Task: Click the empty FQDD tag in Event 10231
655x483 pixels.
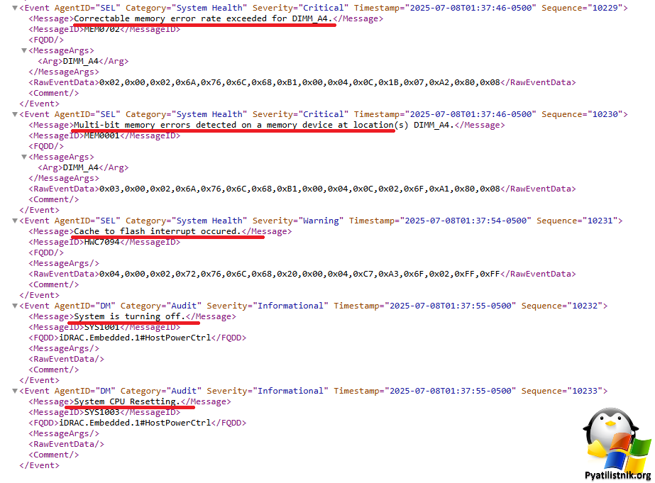Action: (46, 253)
